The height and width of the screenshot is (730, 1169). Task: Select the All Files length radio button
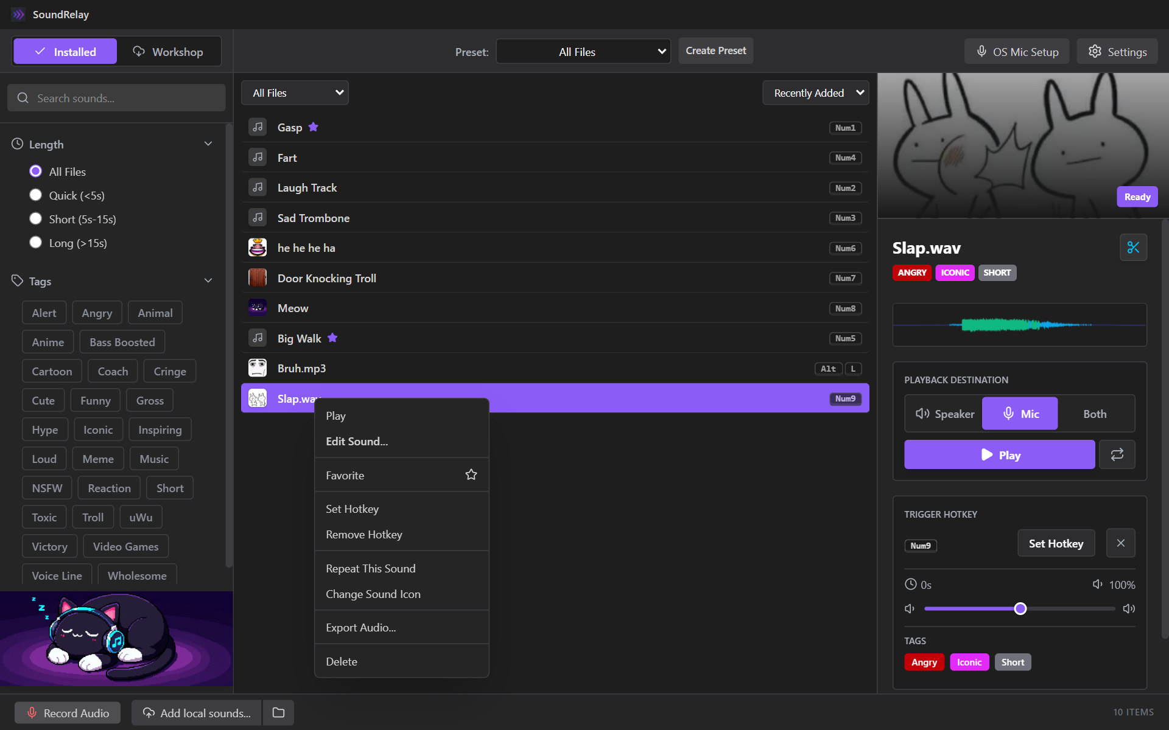[35, 172]
